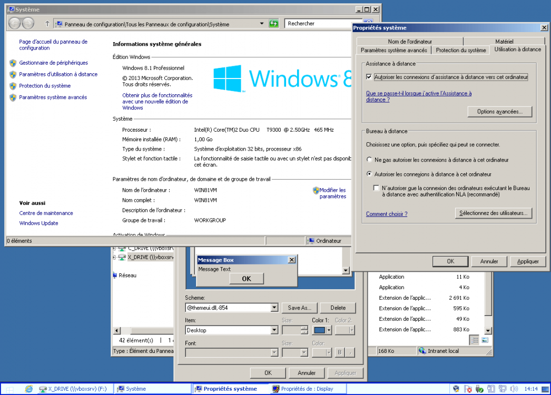Viewport: 551px width, 395px height.
Task: Select Ne pas autoriser les connexions à distance
Action: 369,160
